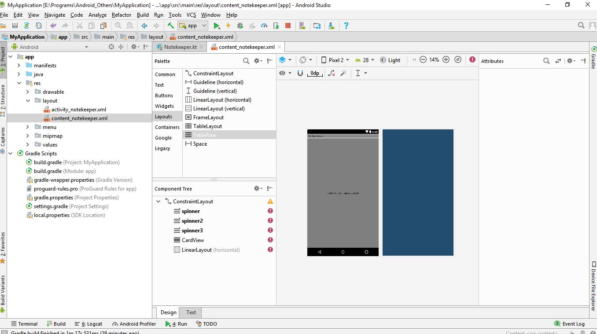Click the Make Project hammer icon
This screenshot has height=334, width=597.
point(170,26)
